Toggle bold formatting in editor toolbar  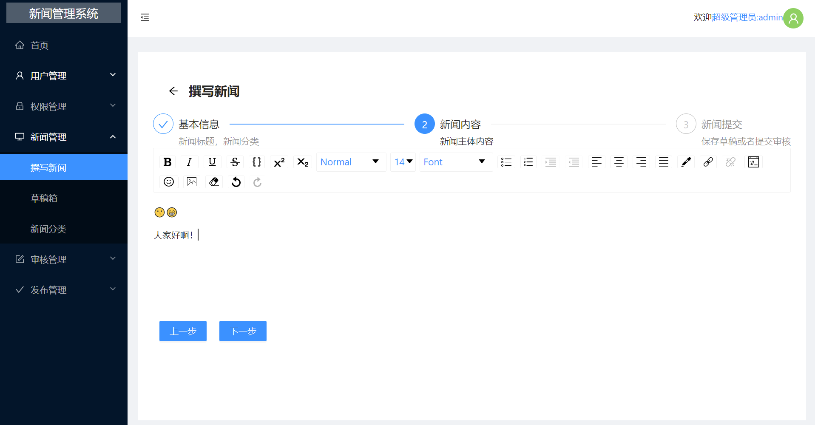(x=168, y=162)
